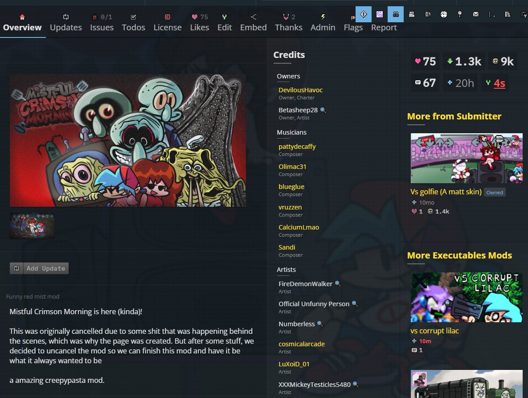Click the bar chart stats icon
Image resolution: width=528 pixels, height=398 pixels.
491,14
